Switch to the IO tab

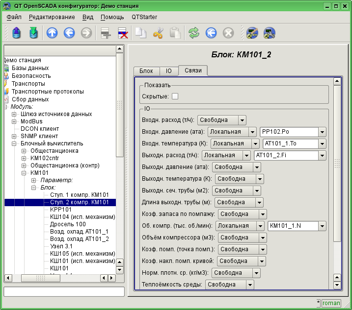[169, 71]
